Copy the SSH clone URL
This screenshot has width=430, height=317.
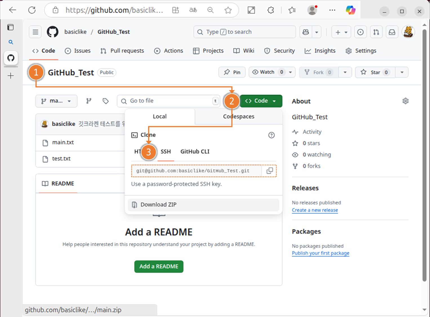point(269,171)
